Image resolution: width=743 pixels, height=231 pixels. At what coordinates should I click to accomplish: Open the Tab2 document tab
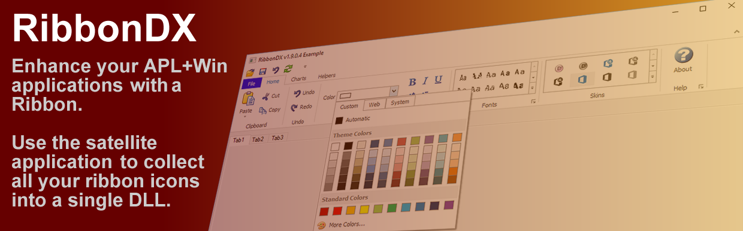[x=258, y=139]
